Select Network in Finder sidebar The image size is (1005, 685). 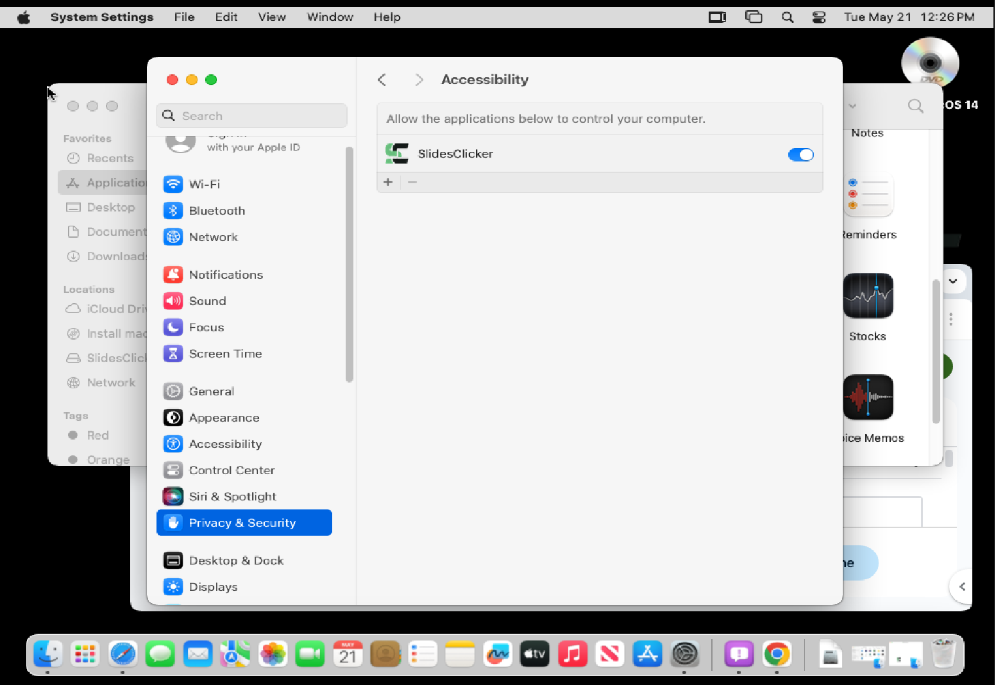101,383
